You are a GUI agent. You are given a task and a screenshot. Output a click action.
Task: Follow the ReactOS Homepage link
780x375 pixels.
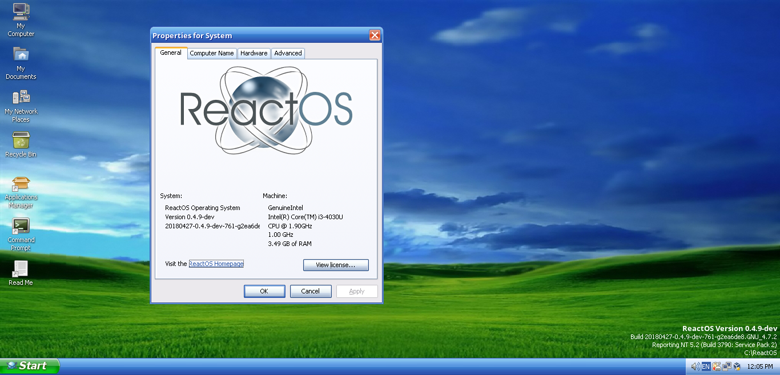point(216,264)
